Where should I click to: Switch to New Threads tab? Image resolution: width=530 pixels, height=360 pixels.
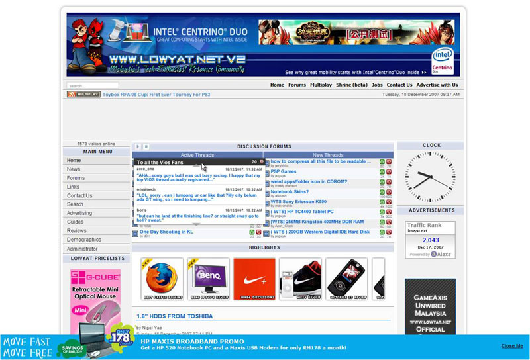click(328, 155)
